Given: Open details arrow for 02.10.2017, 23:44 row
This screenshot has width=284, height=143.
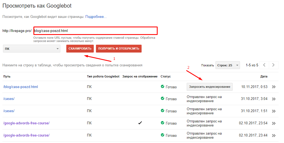Looking at the screenshot, I should 274,135.
